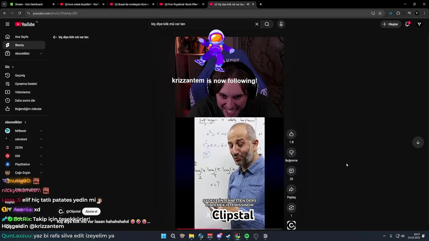Reload the page in Chrome
This screenshot has width=429, height=241.
(x=20, y=13)
